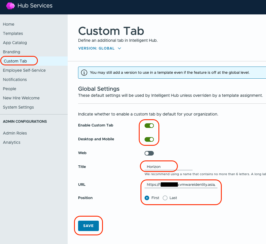Open Employee Self-Service page
The height and width of the screenshot is (244, 266).
[x=24, y=70]
